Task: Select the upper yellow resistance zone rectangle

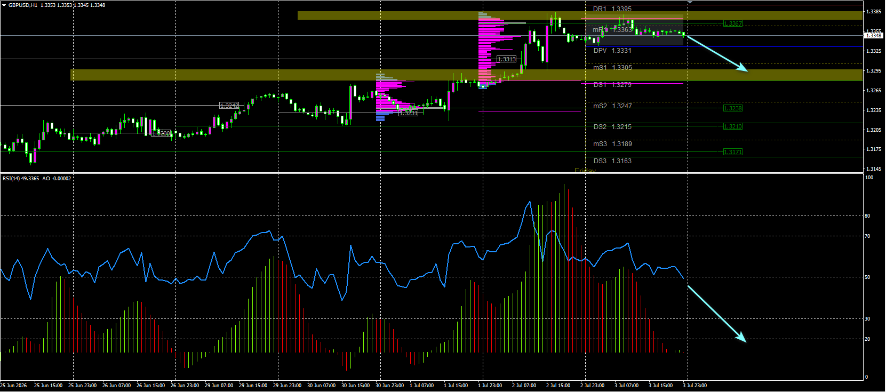Action: (580, 16)
